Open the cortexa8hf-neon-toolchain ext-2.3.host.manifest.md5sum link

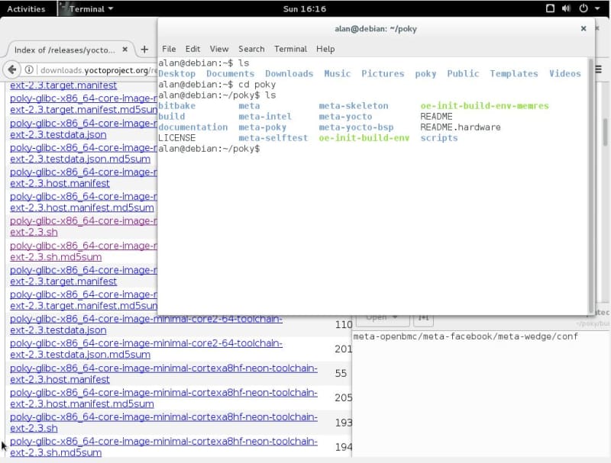click(163, 398)
